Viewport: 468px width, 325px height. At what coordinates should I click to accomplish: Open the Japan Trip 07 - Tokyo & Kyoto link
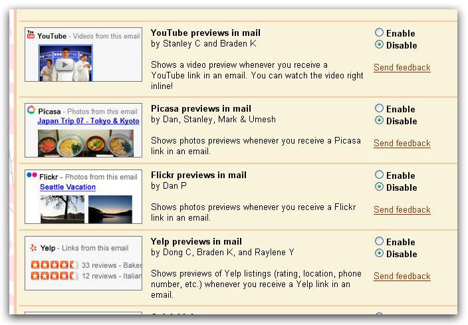click(x=88, y=121)
